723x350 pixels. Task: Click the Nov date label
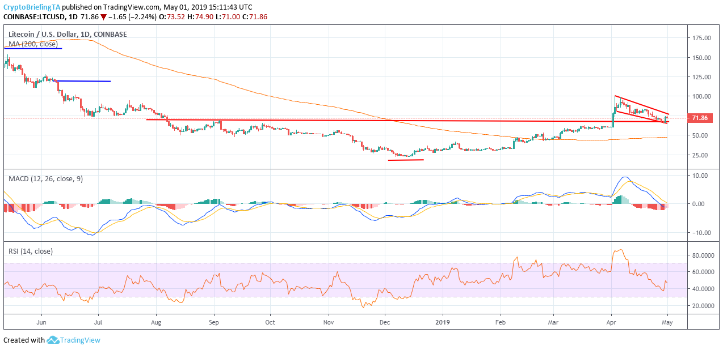[x=328, y=322]
